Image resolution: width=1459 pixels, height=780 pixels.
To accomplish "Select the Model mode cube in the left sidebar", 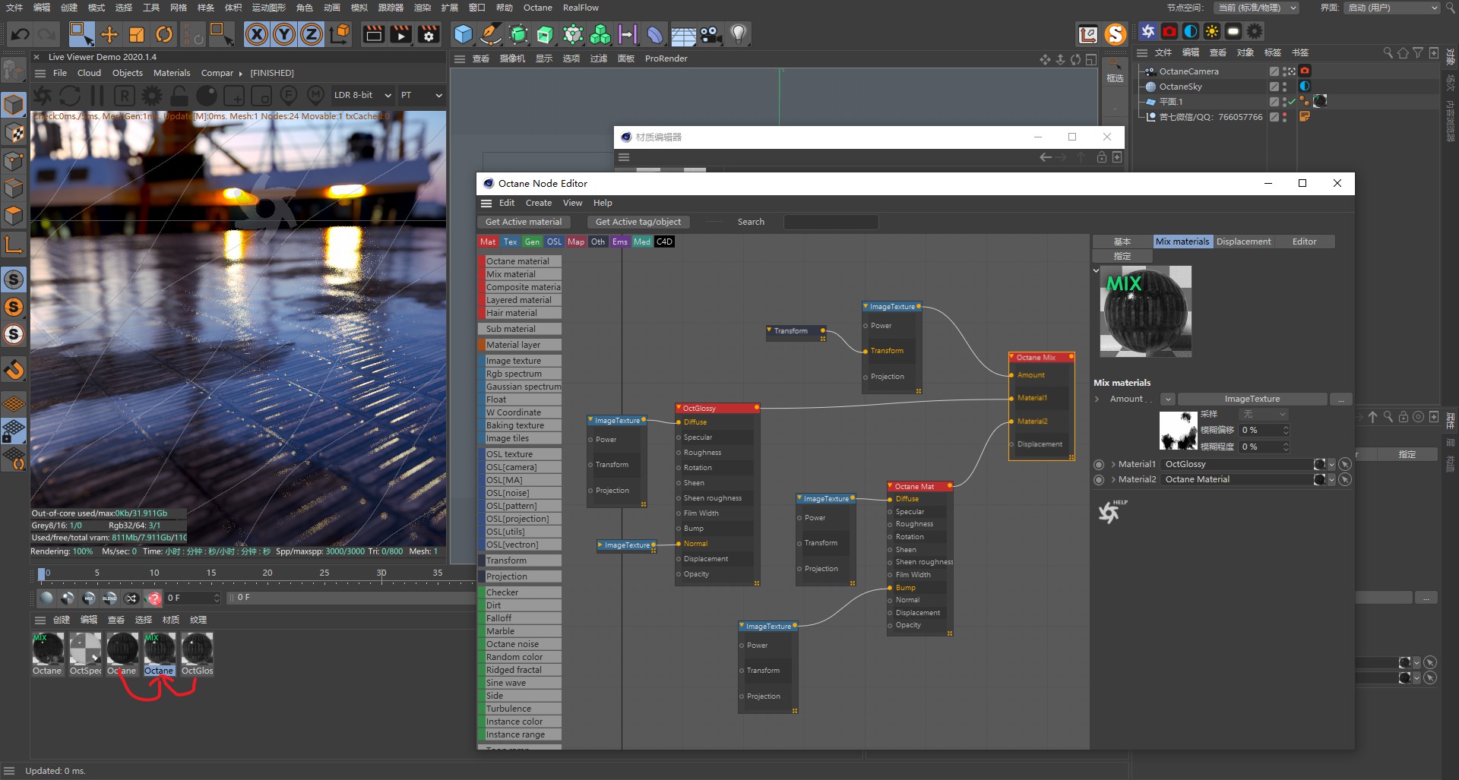I will click(14, 105).
